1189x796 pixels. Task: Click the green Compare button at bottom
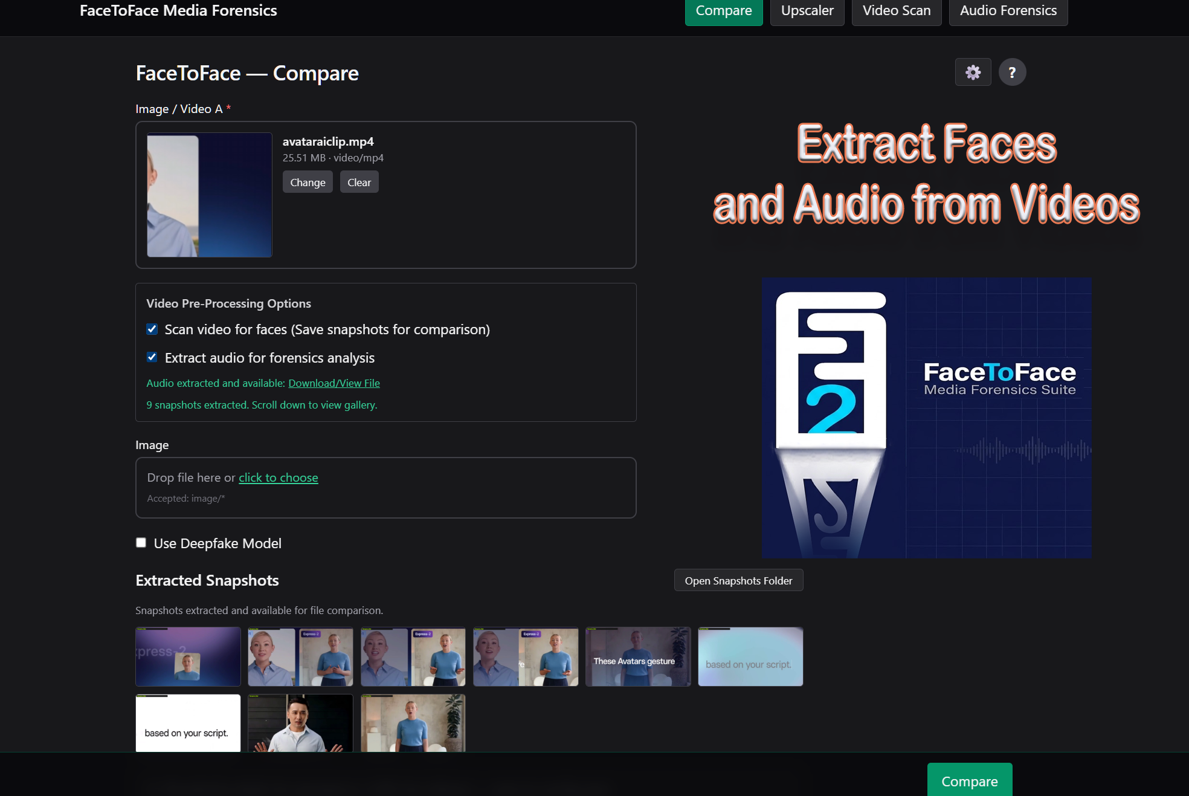[x=970, y=780]
